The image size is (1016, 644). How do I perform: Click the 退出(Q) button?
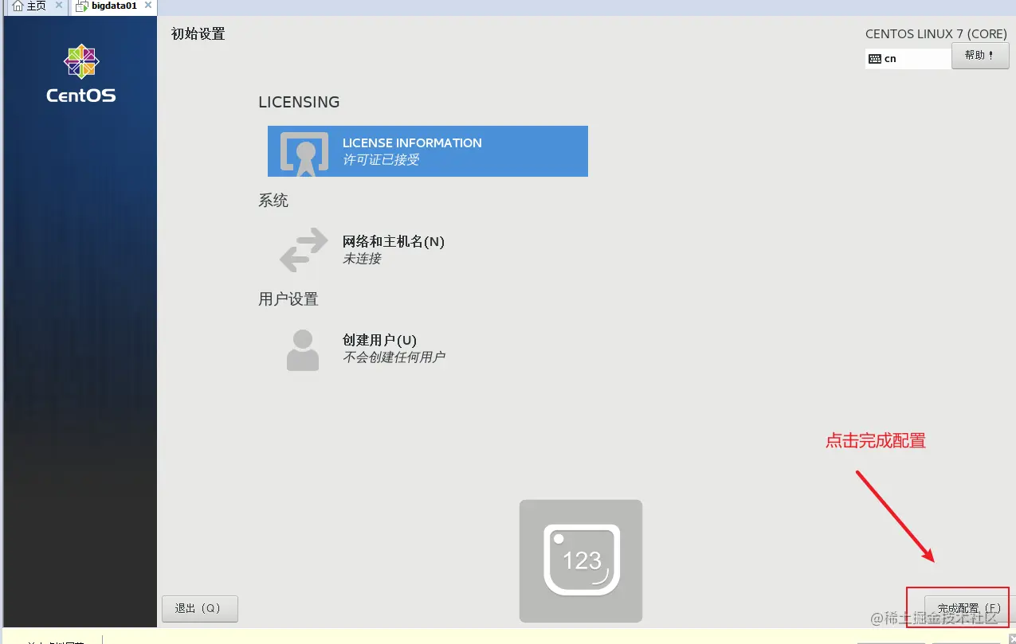[199, 608]
